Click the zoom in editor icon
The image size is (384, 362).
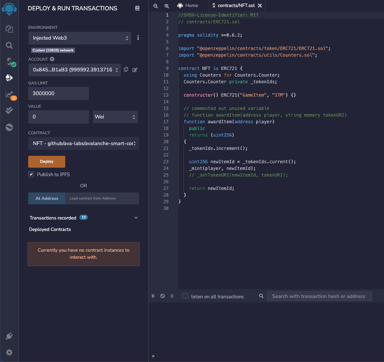point(167,6)
